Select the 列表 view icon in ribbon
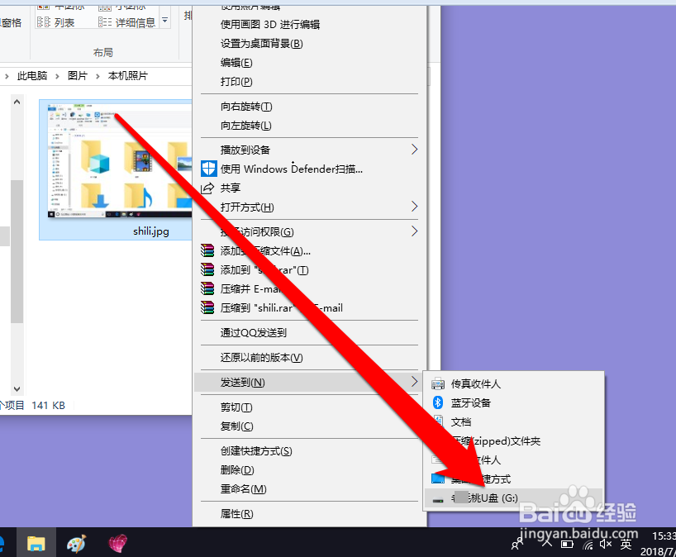Image resolution: width=676 pixels, height=557 pixels. 44,21
